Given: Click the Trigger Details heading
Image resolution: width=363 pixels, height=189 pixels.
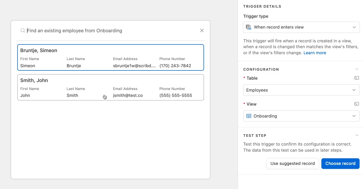Looking at the screenshot, I should (262, 6).
